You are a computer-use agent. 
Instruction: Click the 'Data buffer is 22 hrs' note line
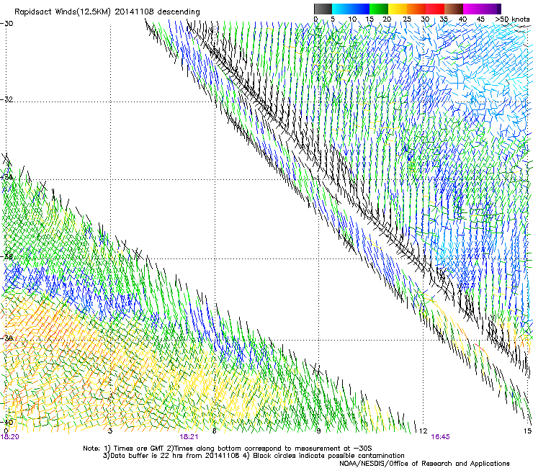click(254, 456)
